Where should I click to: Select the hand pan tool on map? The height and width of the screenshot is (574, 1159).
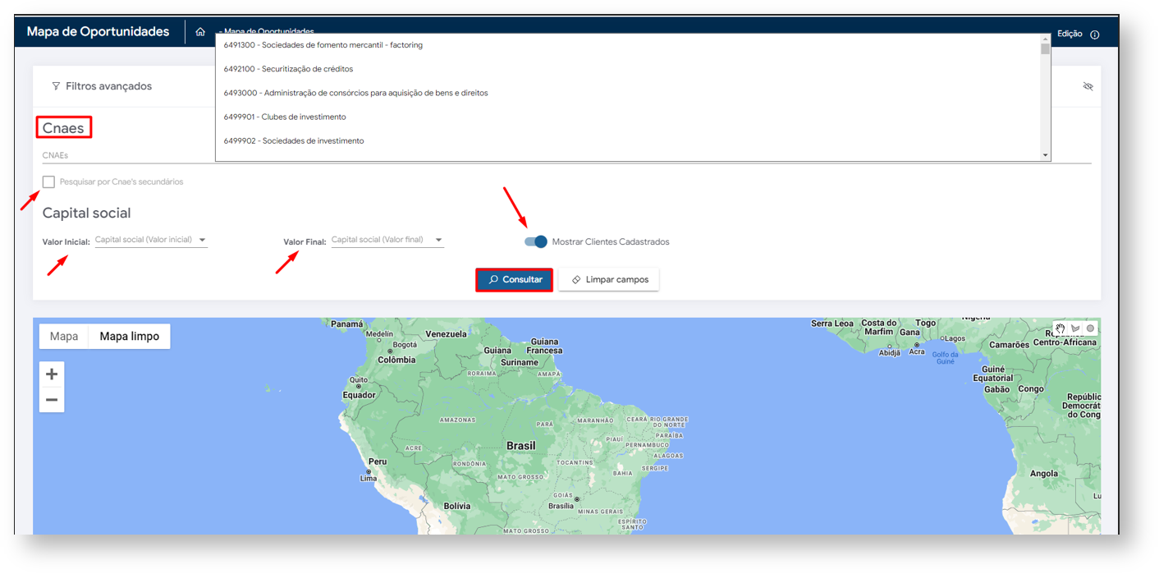[1060, 328]
